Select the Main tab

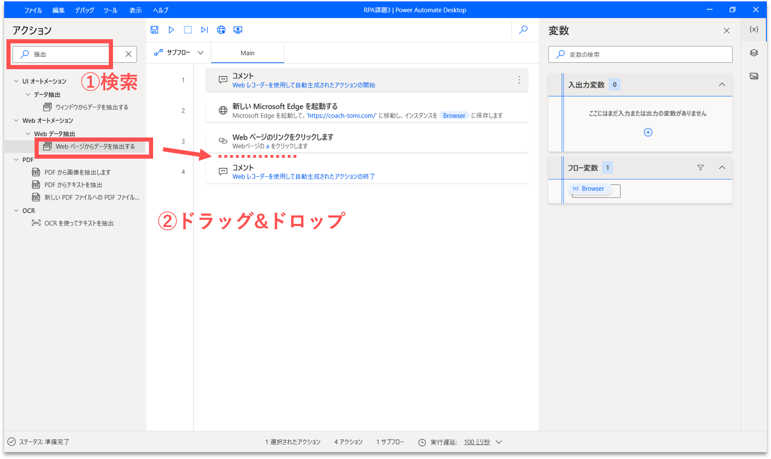pos(248,53)
